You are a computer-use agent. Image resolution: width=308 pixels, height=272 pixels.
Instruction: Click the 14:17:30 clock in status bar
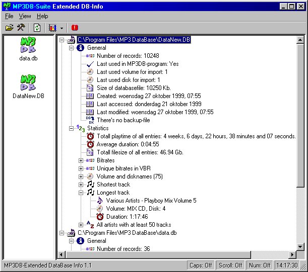click(287, 265)
